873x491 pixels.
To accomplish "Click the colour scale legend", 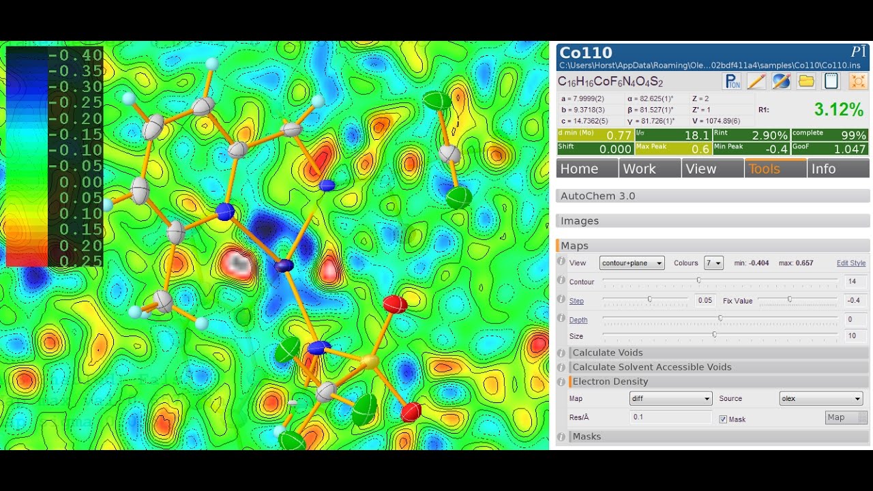I will 55,157.
